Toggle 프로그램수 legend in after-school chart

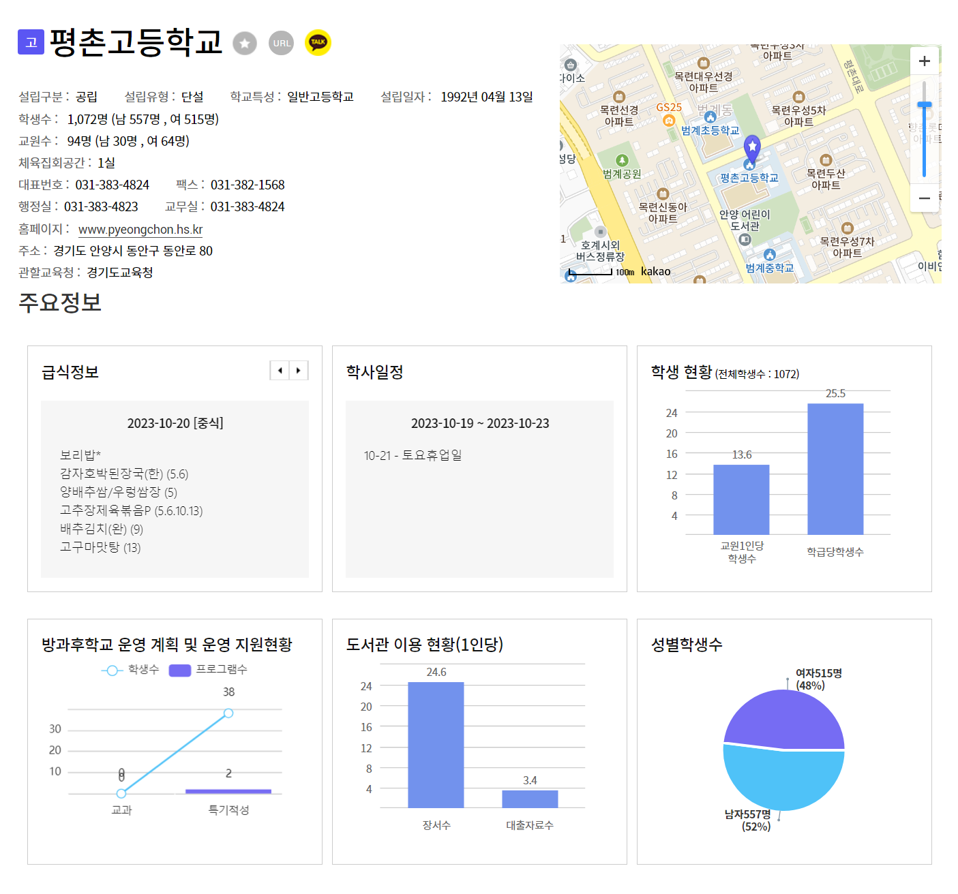(x=208, y=670)
